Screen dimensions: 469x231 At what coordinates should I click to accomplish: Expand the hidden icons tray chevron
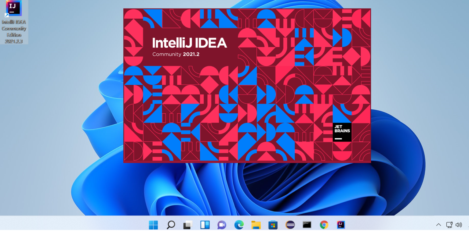click(x=439, y=225)
